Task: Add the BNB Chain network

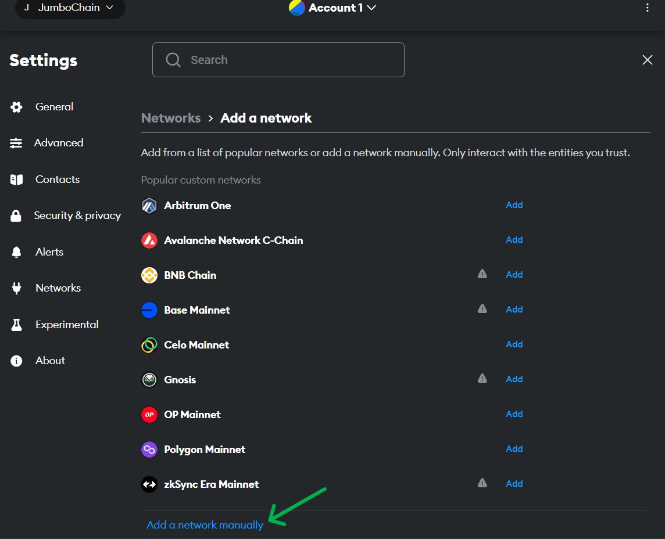Action: [514, 275]
